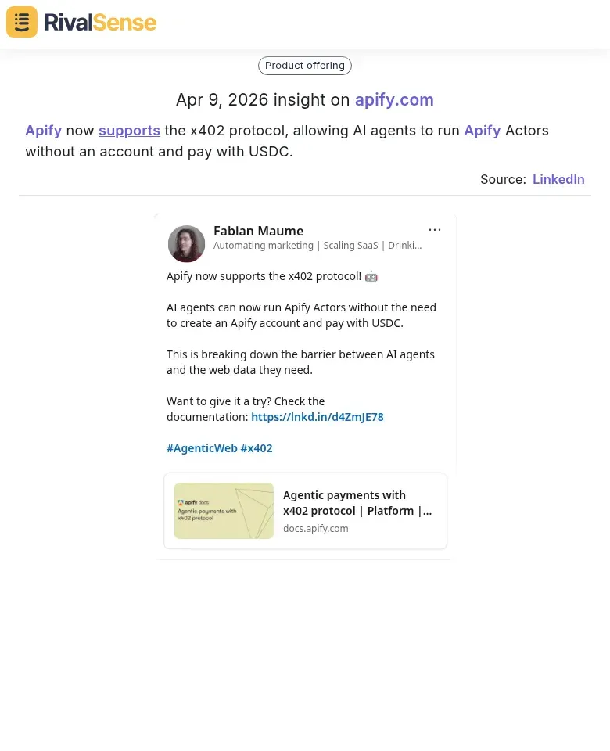The width and height of the screenshot is (610, 751).
Task: Click Fabian Maume's profile picture
Action: pyautogui.click(x=186, y=243)
